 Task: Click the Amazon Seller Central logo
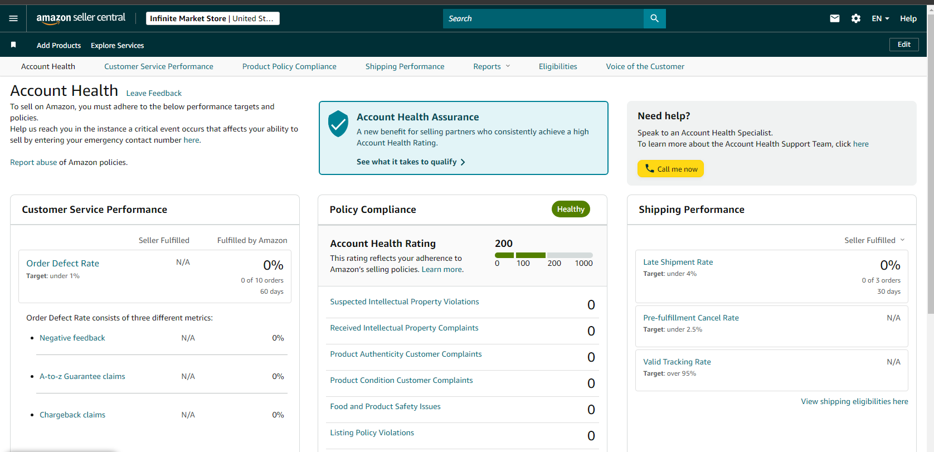(81, 18)
